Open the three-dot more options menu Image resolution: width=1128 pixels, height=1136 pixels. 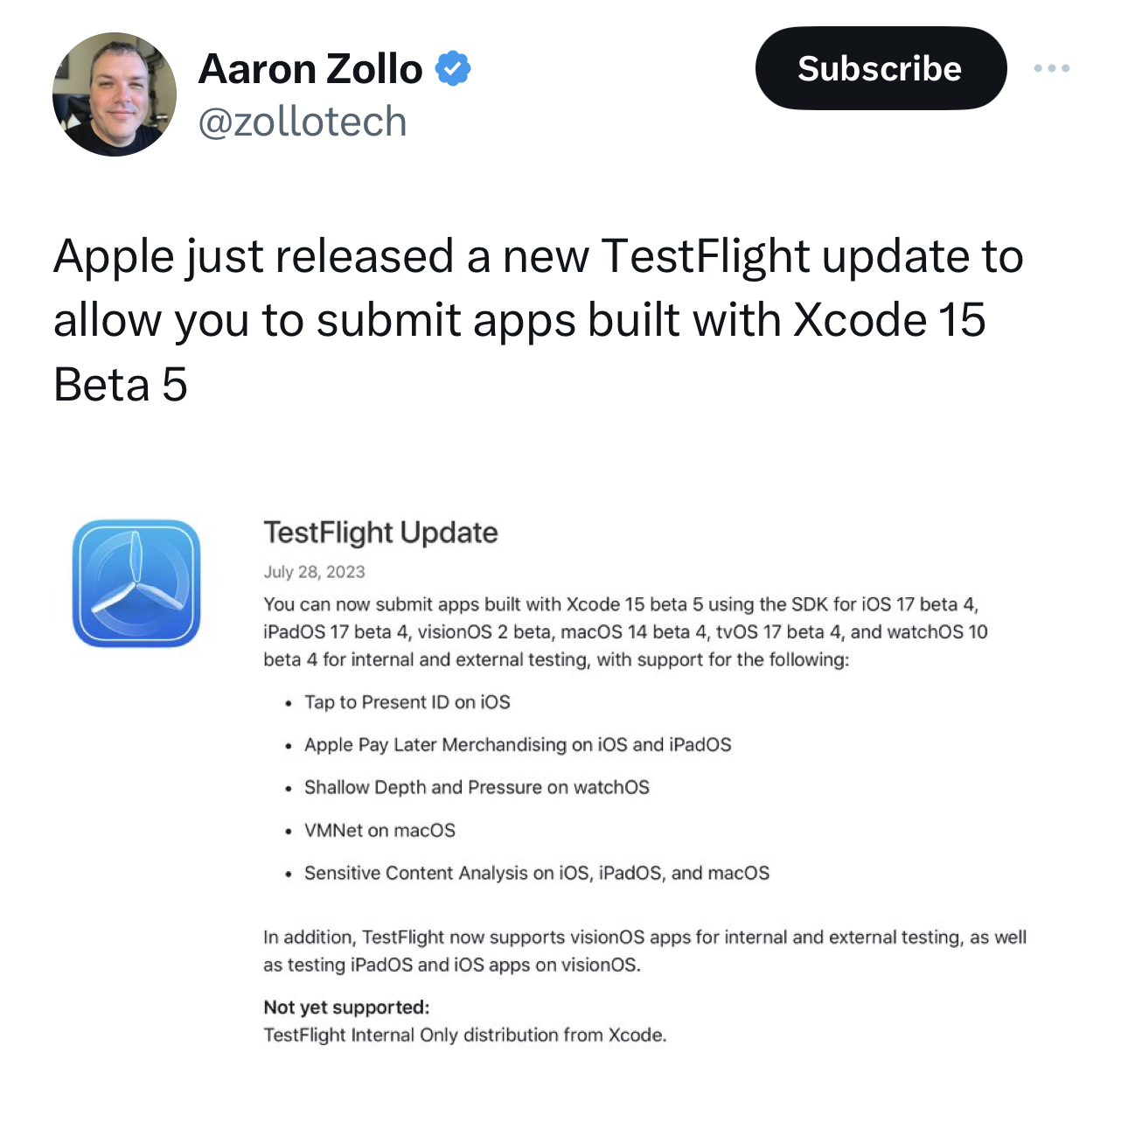click(x=1051, y=68)
